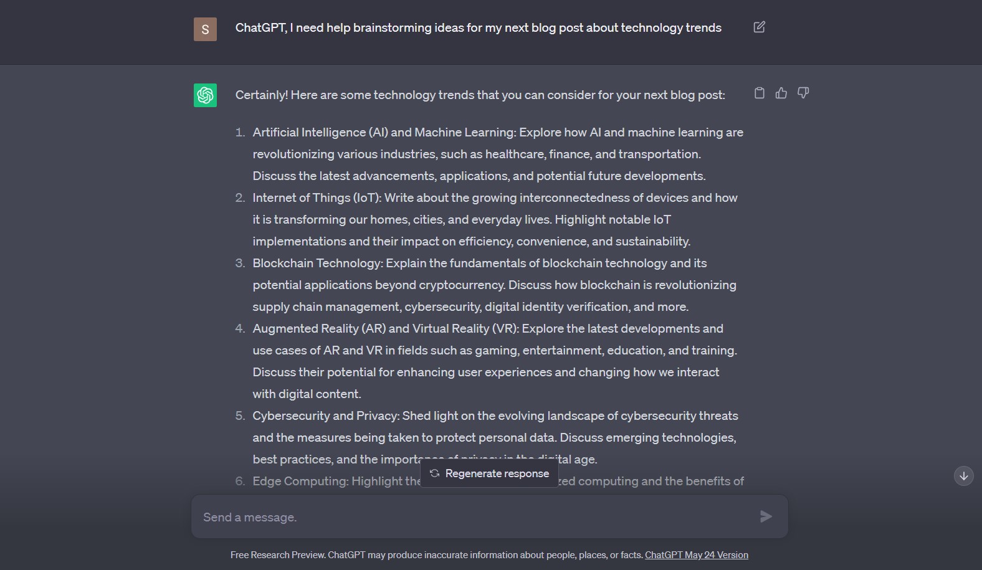
Task: Focus the Send a message input field
Action: pos(474,517)
